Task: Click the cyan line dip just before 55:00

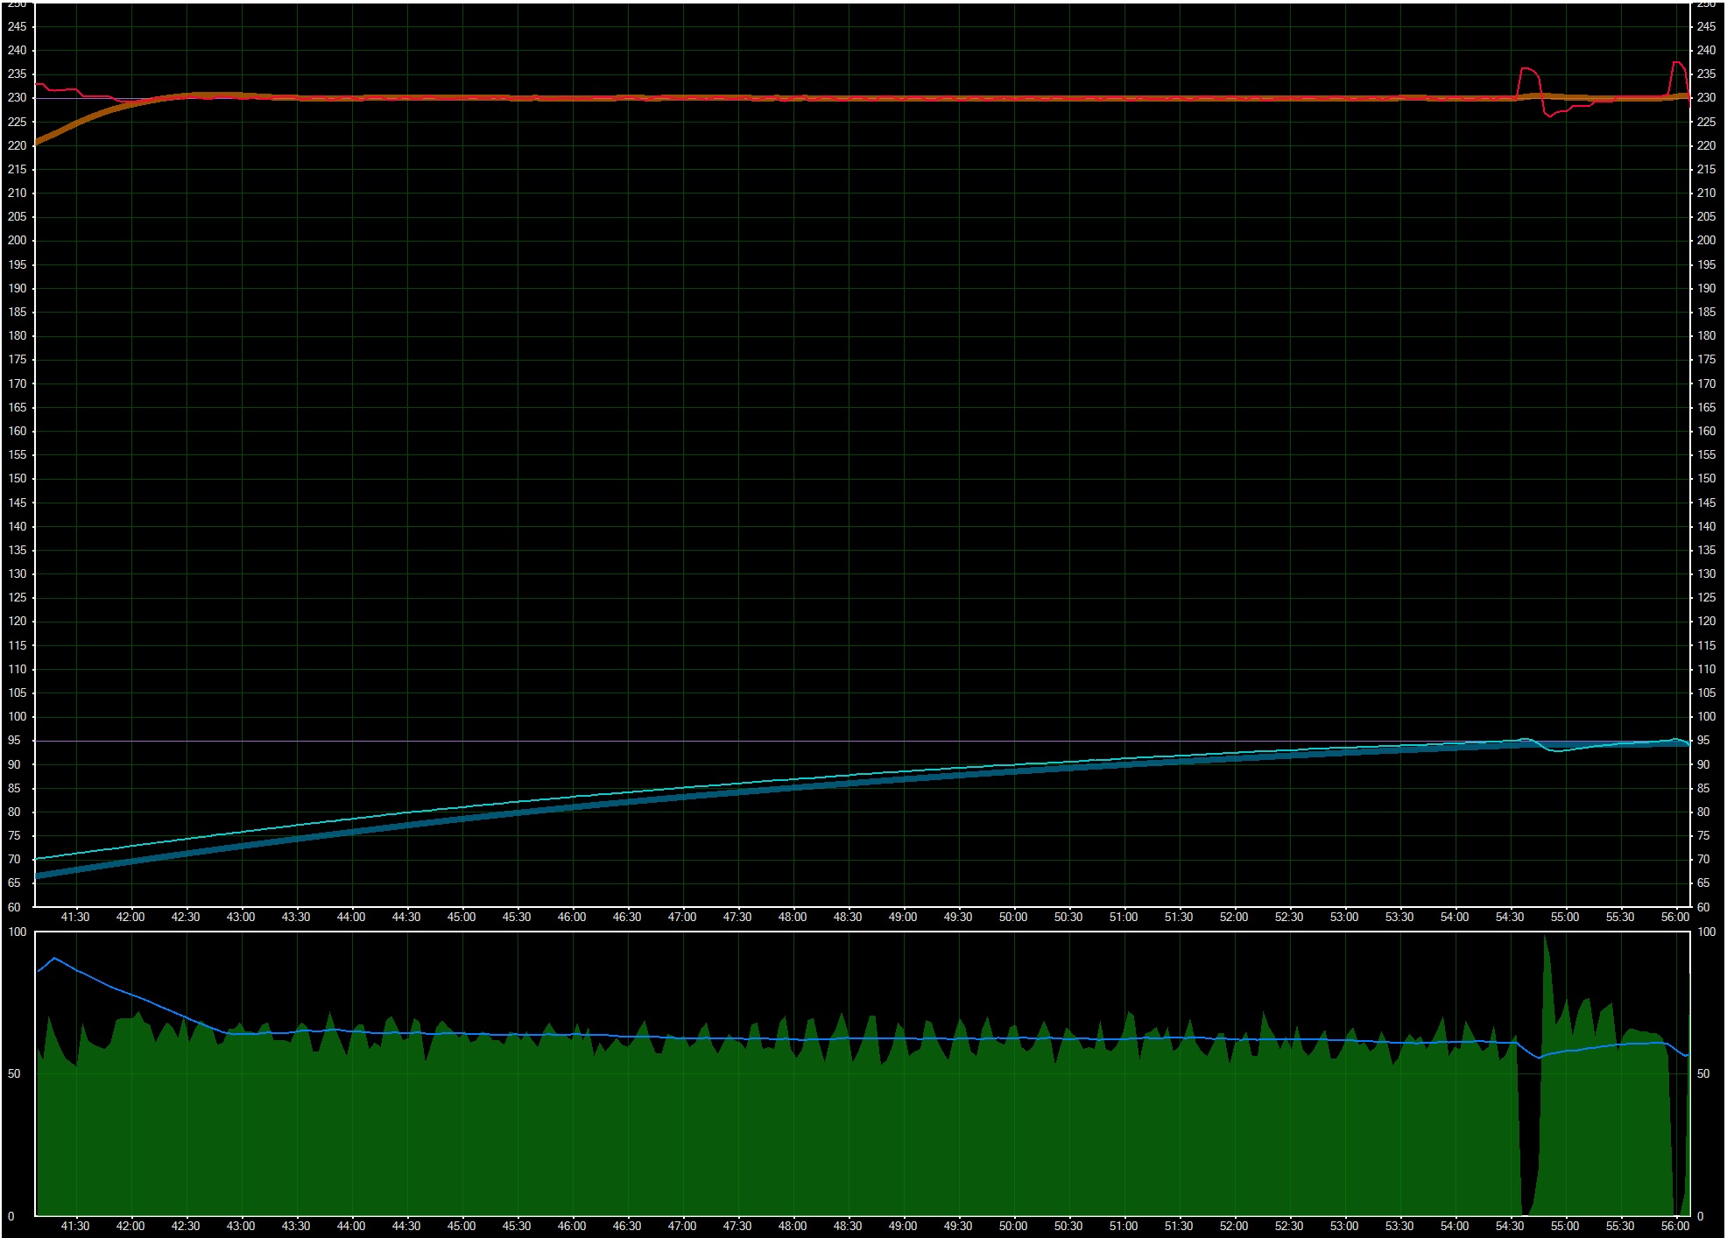Action: (1556, 750)
